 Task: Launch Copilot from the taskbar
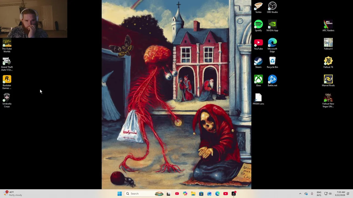[x=185, y=194]
